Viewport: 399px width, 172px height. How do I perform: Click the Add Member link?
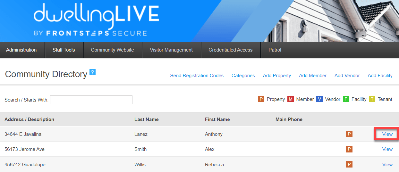tap(313, 76)
